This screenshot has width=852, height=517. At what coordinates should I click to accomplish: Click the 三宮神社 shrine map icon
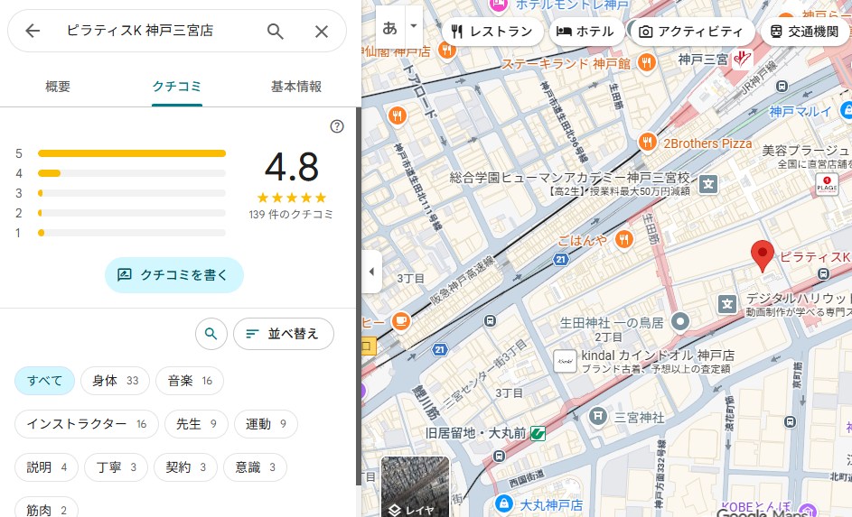click(597, 416)
